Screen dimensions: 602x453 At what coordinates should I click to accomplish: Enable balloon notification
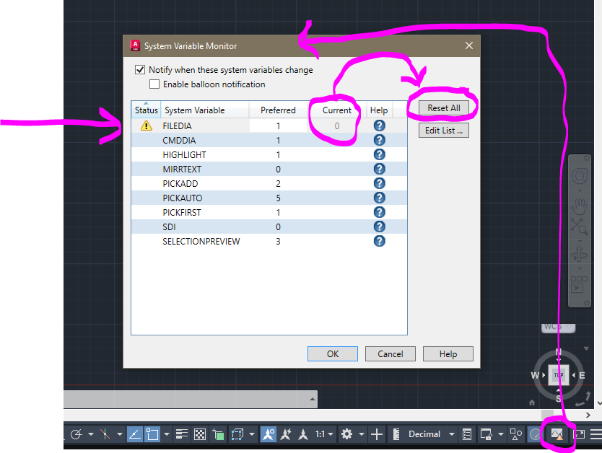[x=154, y=84]
